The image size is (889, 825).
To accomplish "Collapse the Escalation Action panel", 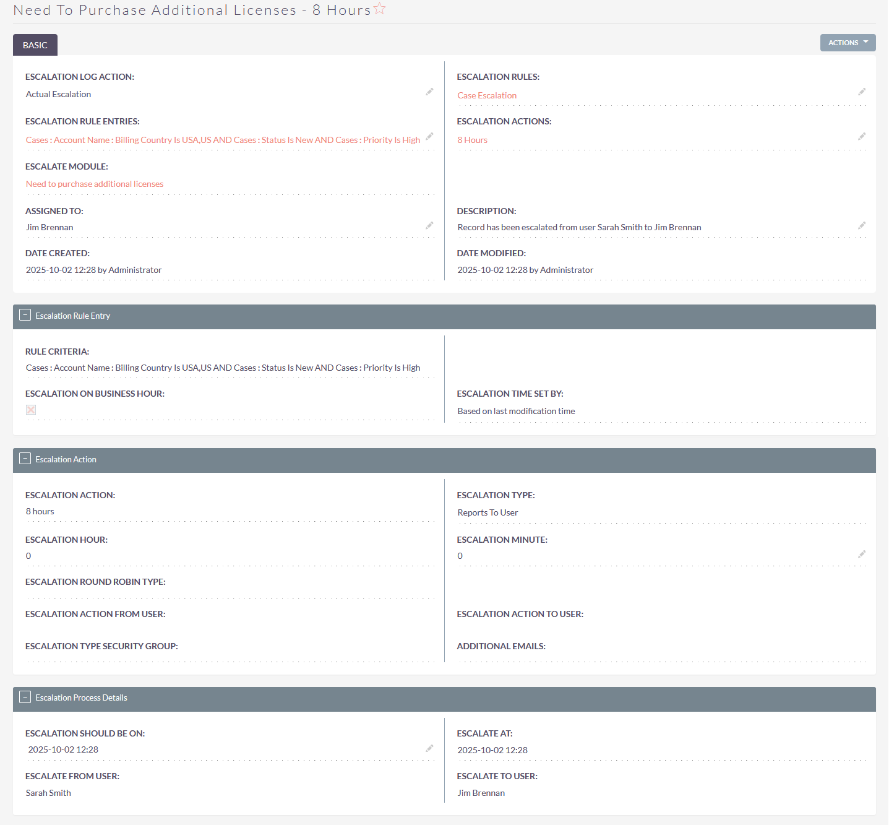I will tap(25, 458).
